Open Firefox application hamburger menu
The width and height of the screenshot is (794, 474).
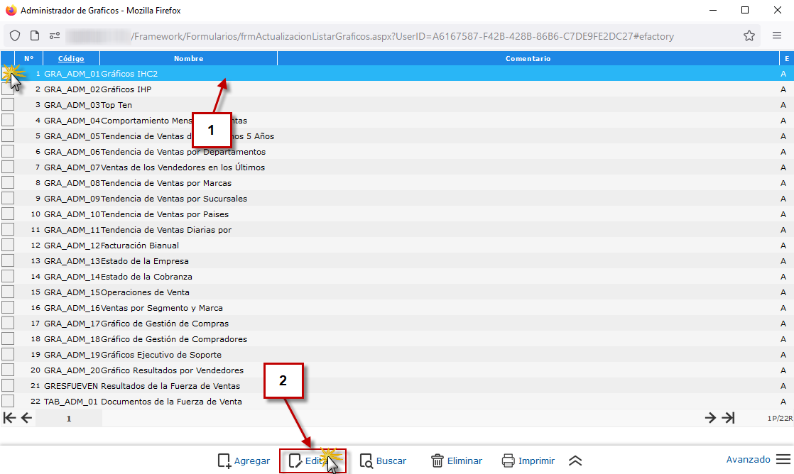[x=777, y=35]
